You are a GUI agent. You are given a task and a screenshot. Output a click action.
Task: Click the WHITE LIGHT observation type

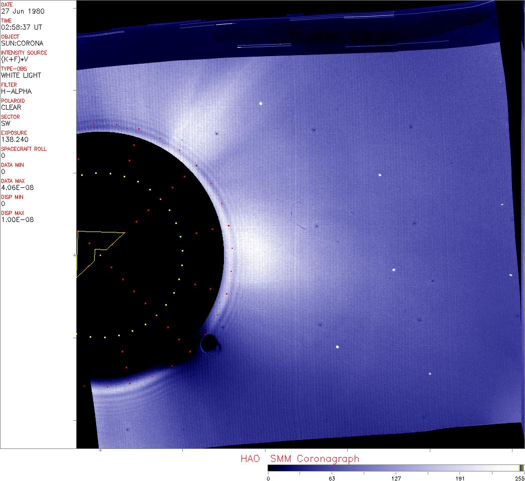21,75
